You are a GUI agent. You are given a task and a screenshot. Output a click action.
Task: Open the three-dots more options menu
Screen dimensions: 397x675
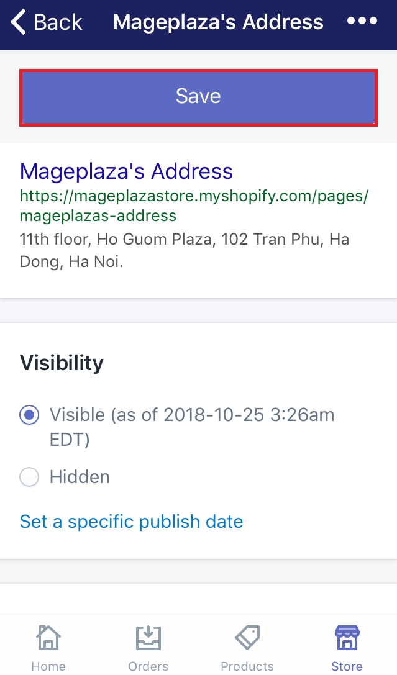click(x=362, y=20)
